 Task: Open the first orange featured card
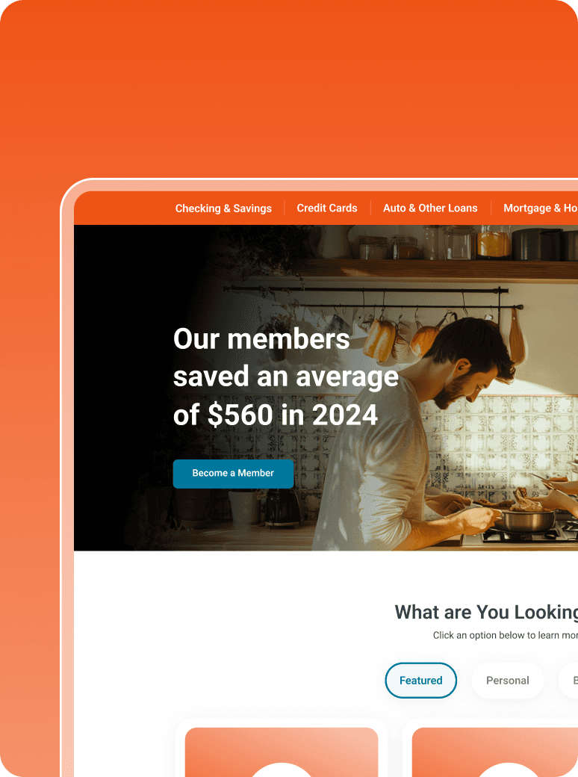point(282,752)
